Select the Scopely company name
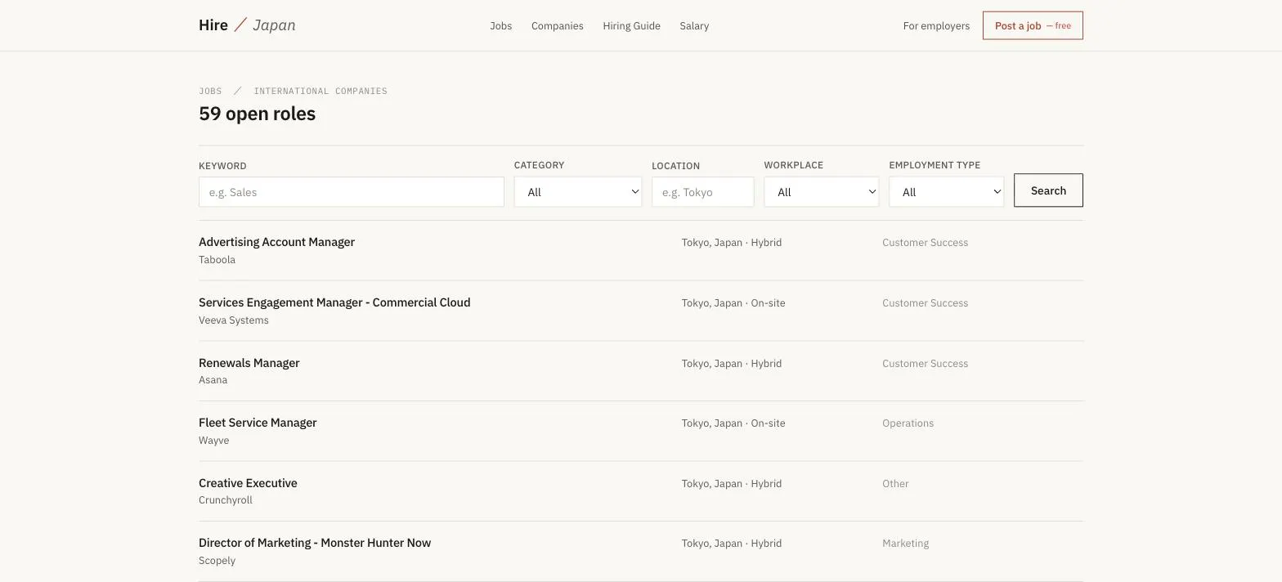The height and width of the screenshot is (582, 1282). [217, 561]
